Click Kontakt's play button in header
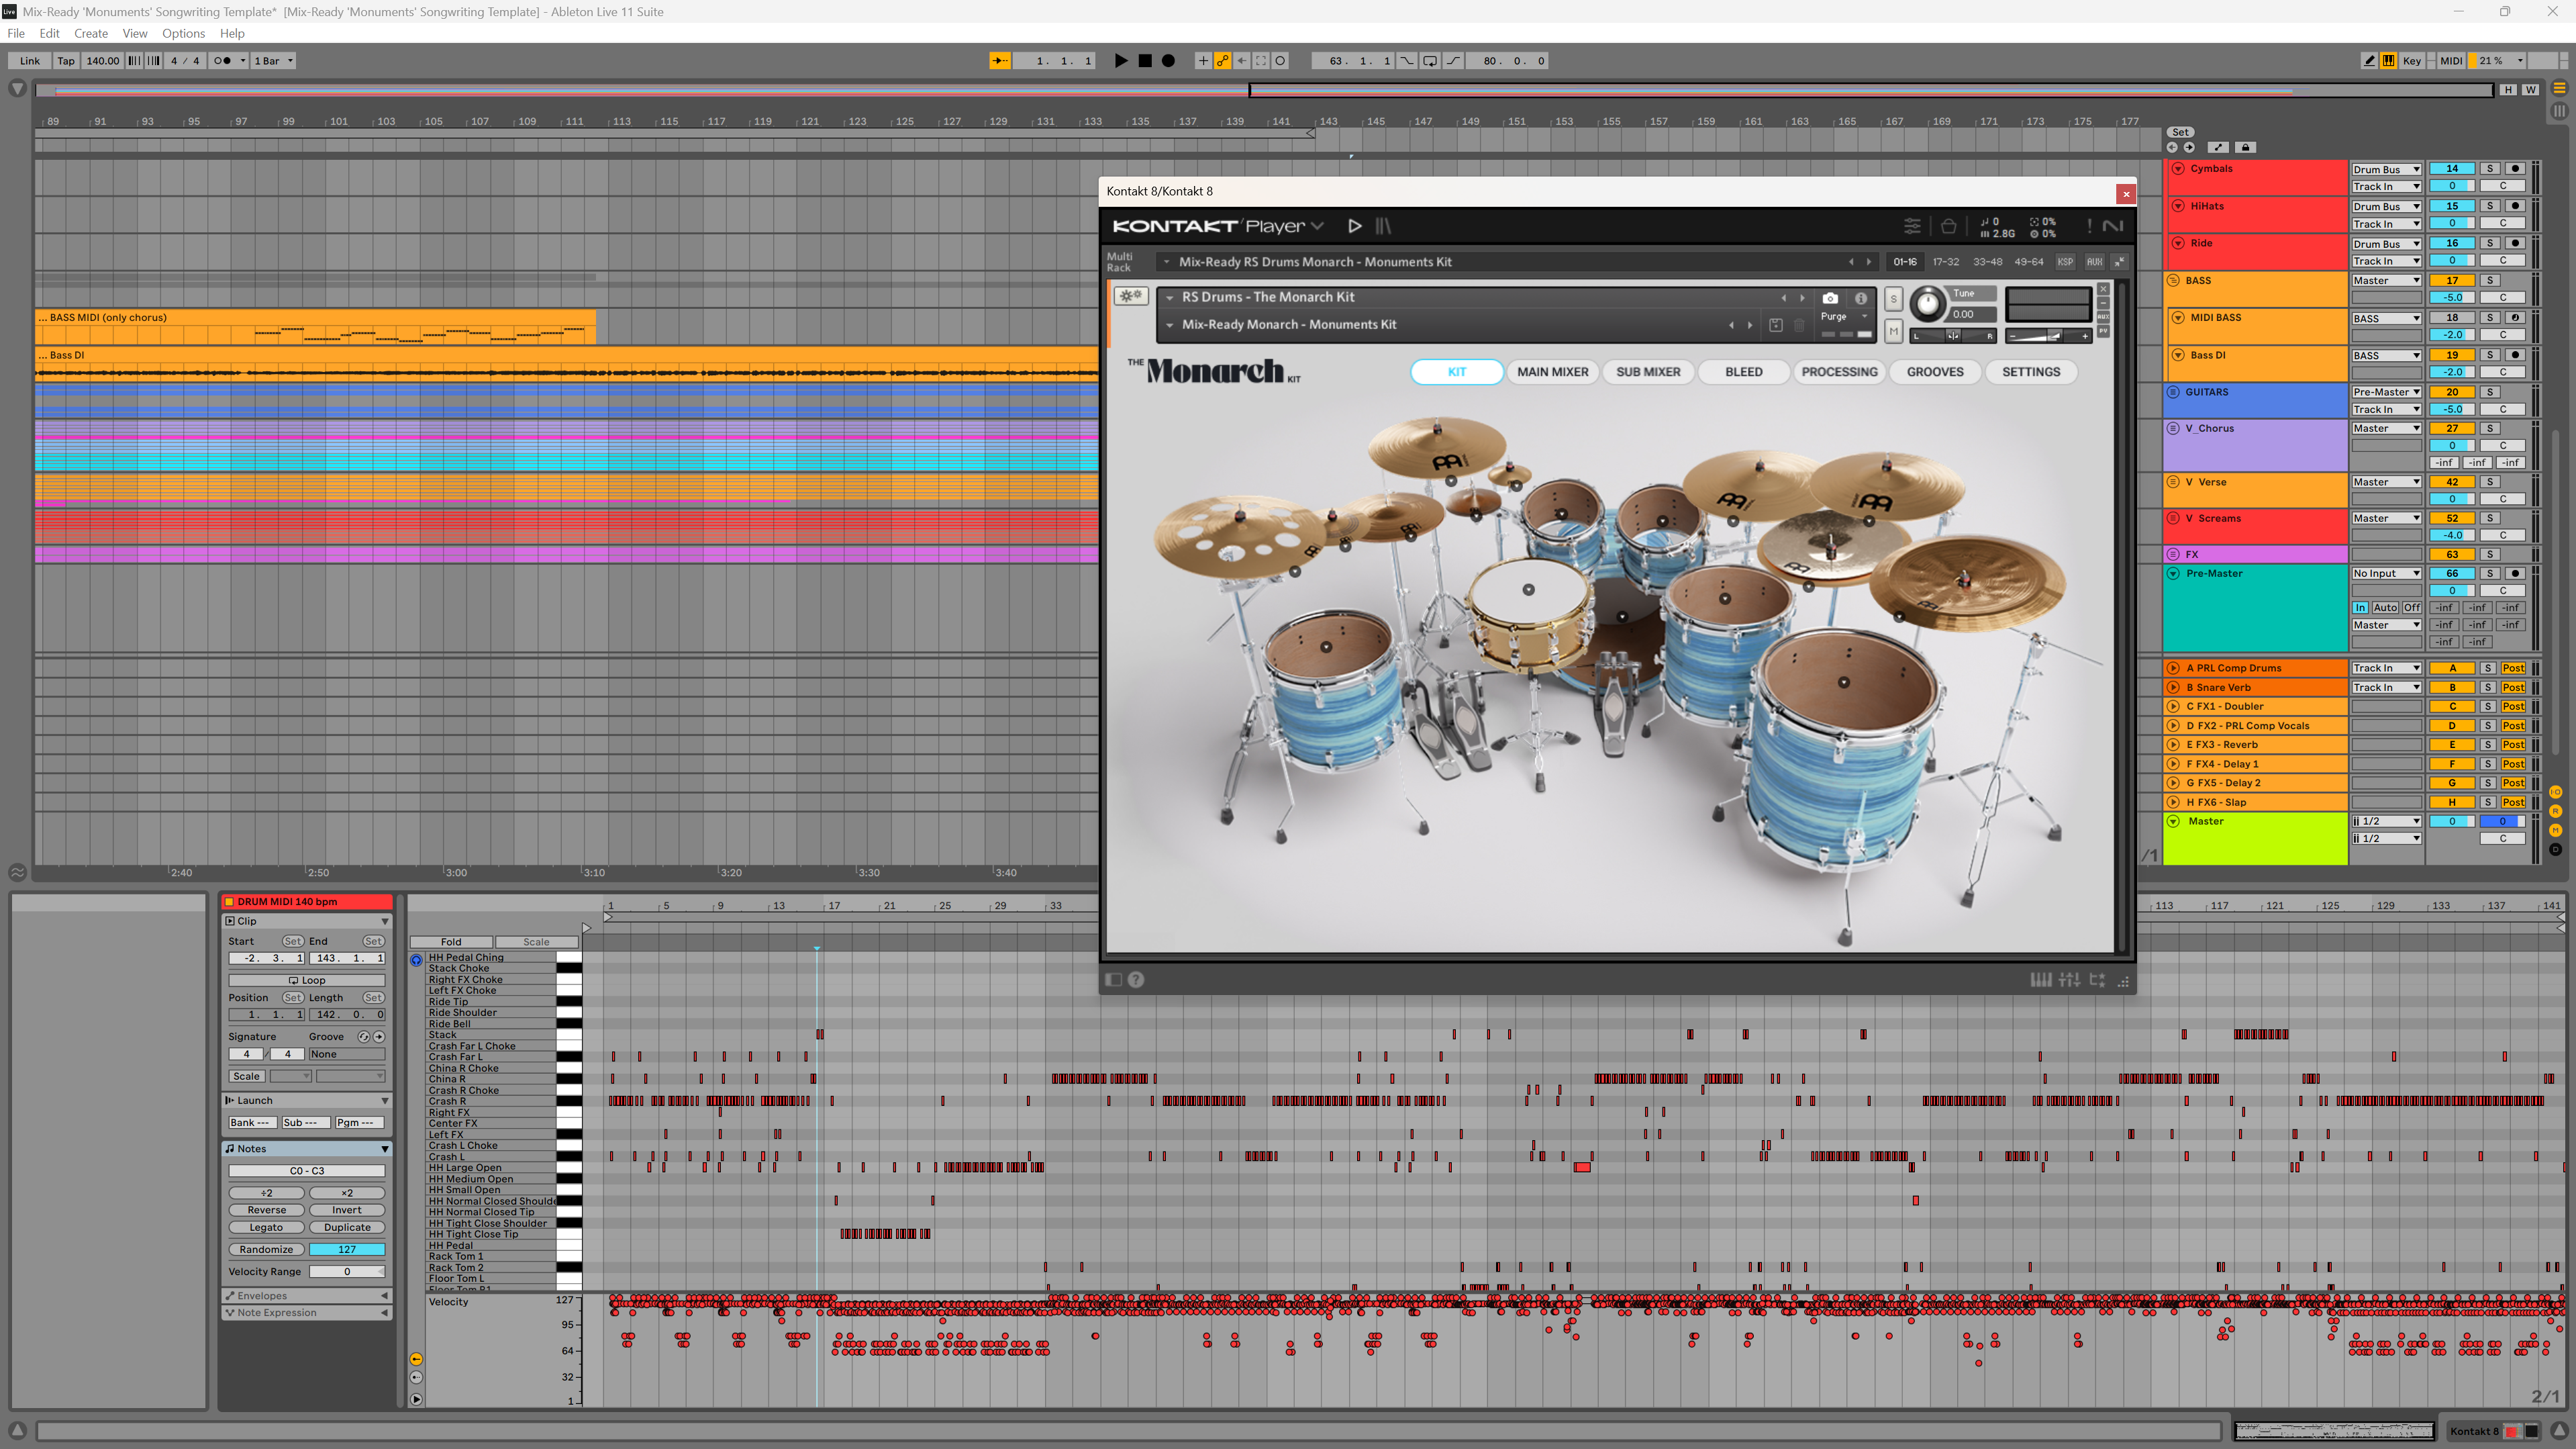The image size is (2576, 1449). click(1354, 225)
